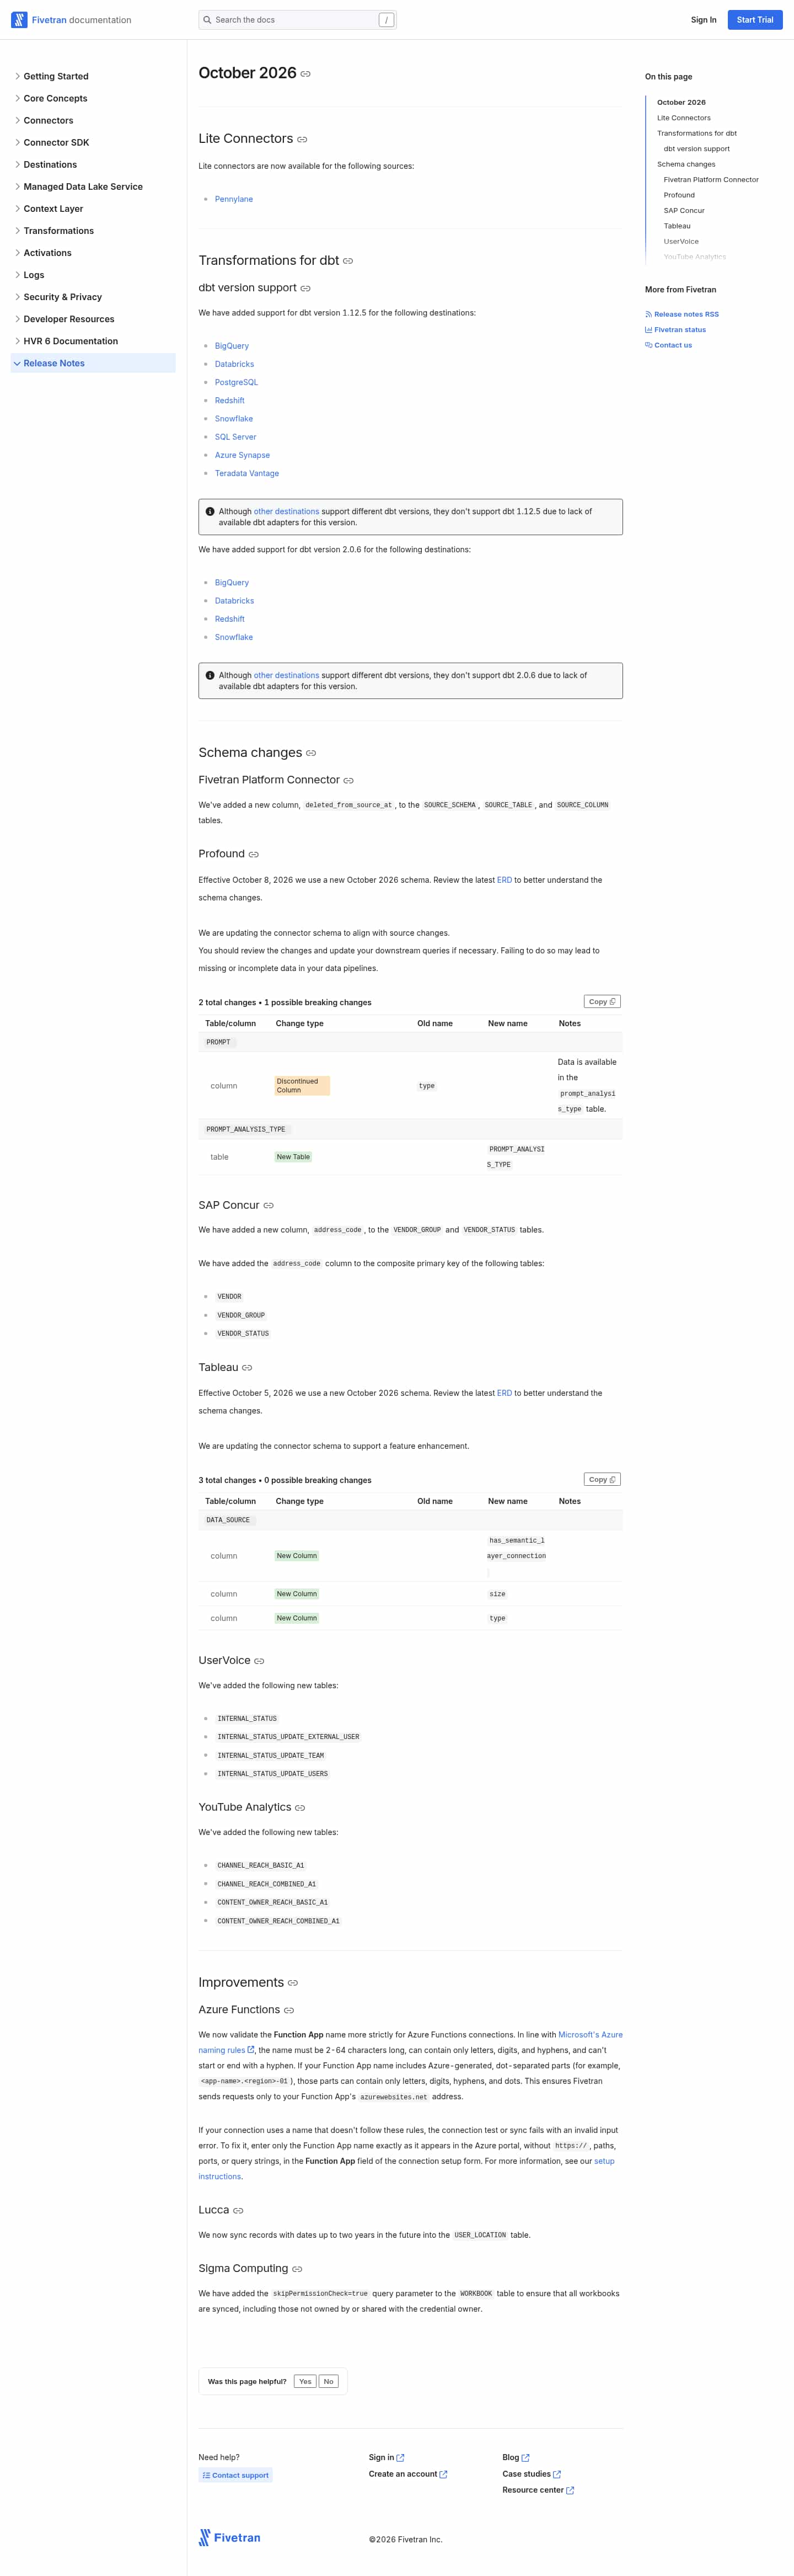Click the anchor link icon beside October 2026
The image size is (794, 2576).
point(306,74)
